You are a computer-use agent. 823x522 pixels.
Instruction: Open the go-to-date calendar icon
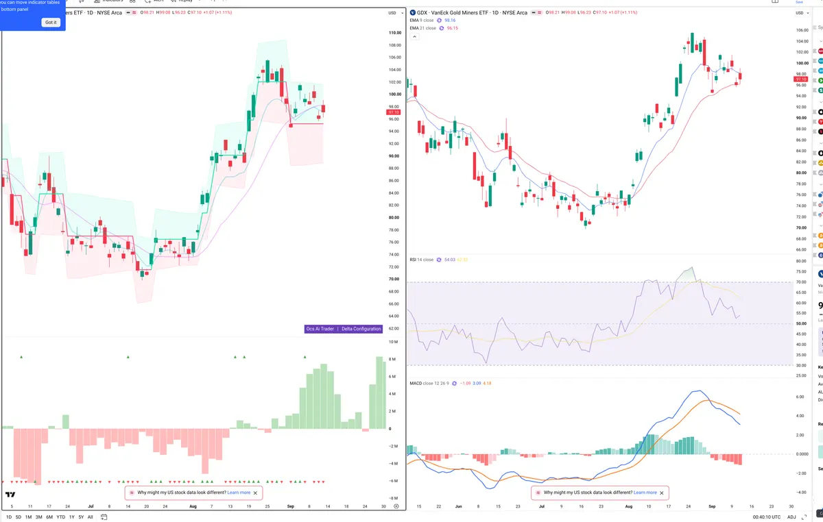tap(104, 517)
